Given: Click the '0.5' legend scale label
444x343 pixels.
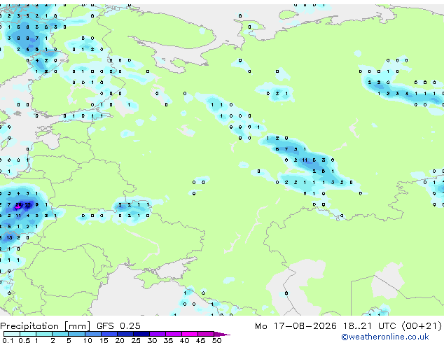Looking at the screenshot, I should click(x=25, y=340).
